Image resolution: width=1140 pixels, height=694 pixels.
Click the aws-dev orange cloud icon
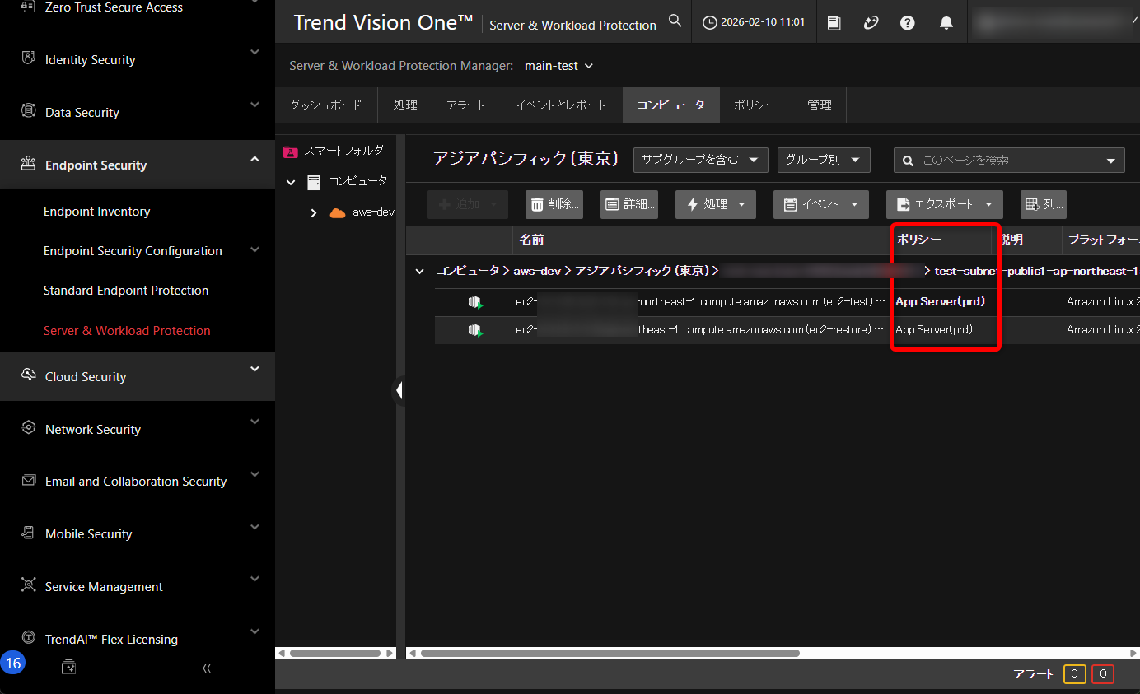[x=338, y=212]
